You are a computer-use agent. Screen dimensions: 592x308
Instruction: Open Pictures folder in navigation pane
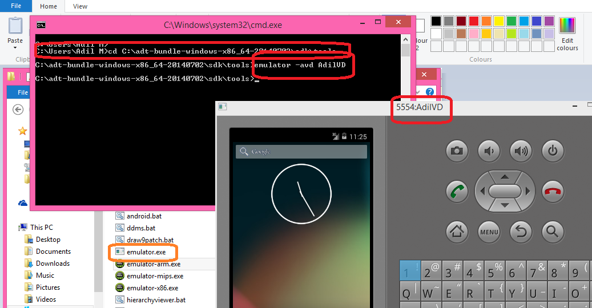(47, 287)
